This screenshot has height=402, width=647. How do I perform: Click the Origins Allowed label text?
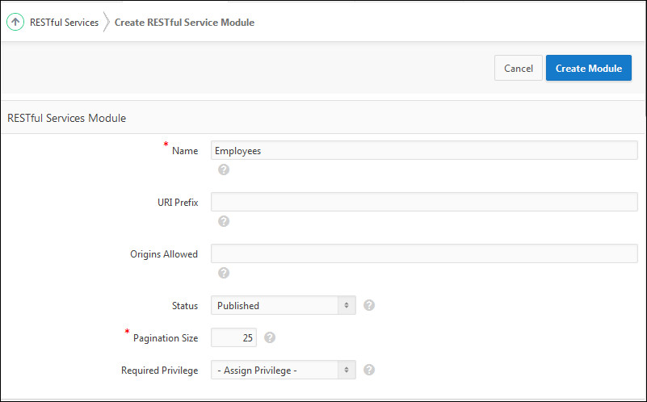tap(164, 254)
